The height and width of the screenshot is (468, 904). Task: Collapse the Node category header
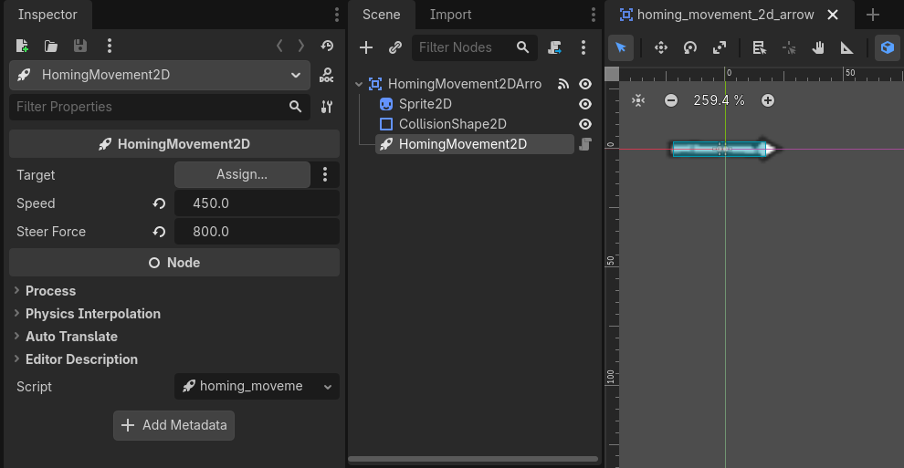pos(174,263)
